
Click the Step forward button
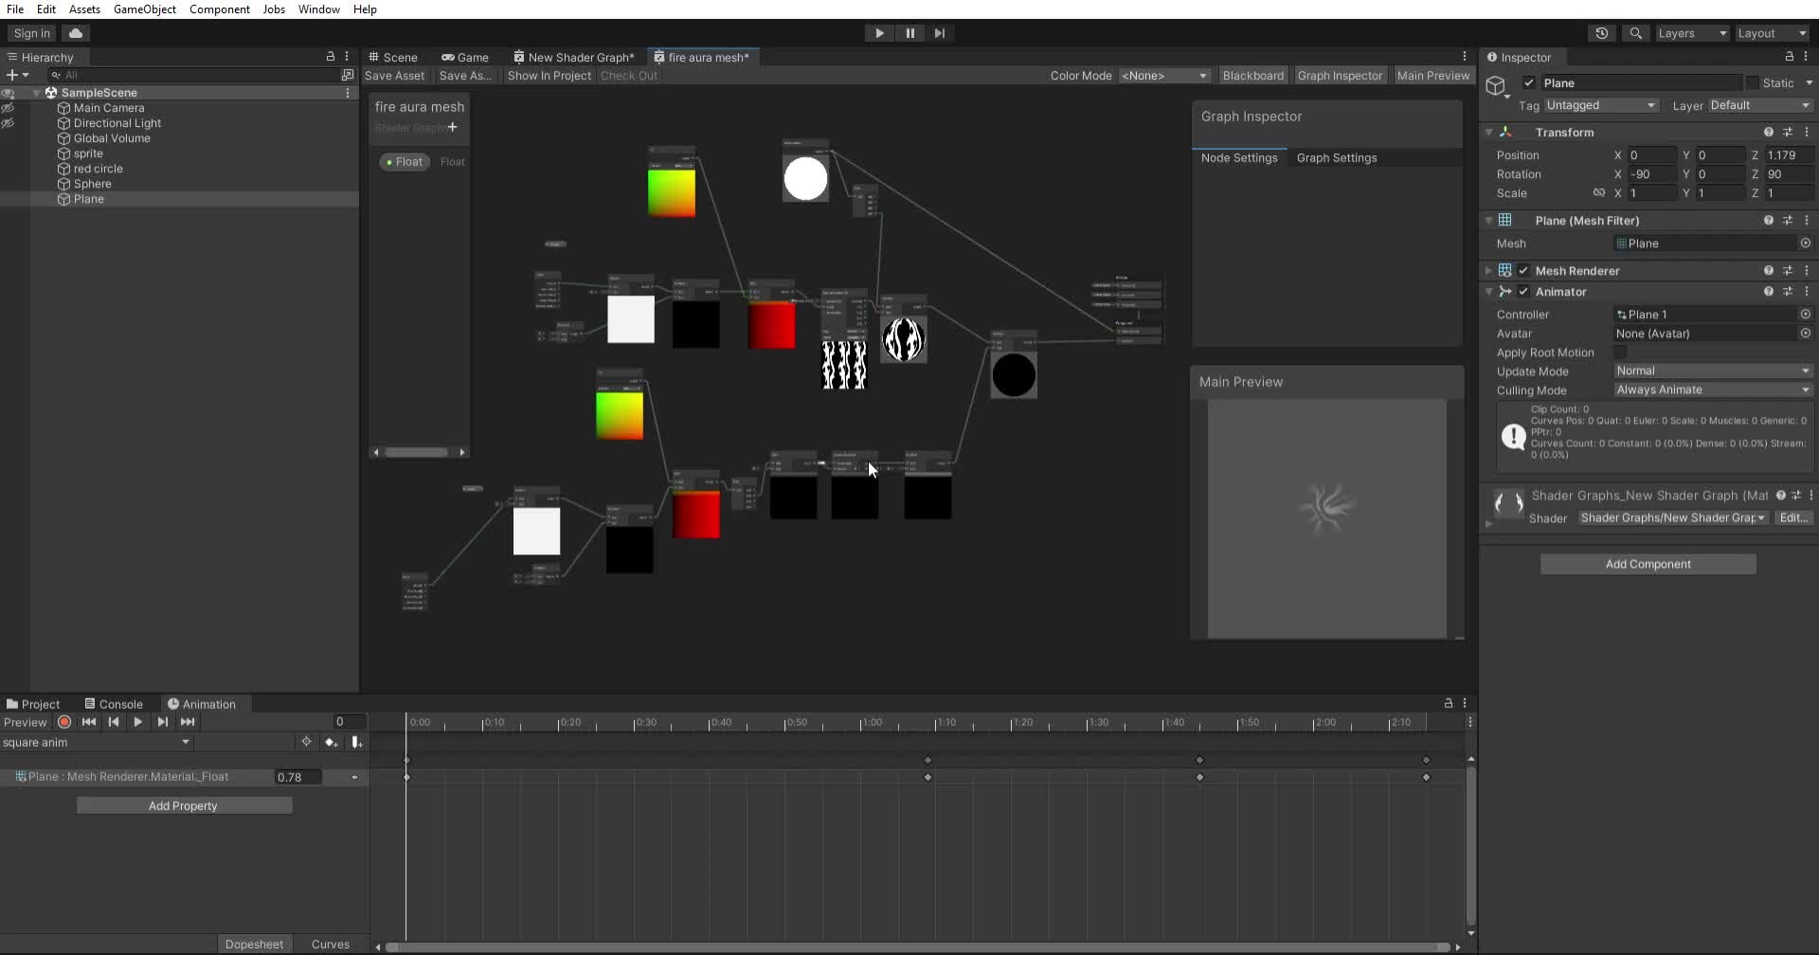(939, 33)
